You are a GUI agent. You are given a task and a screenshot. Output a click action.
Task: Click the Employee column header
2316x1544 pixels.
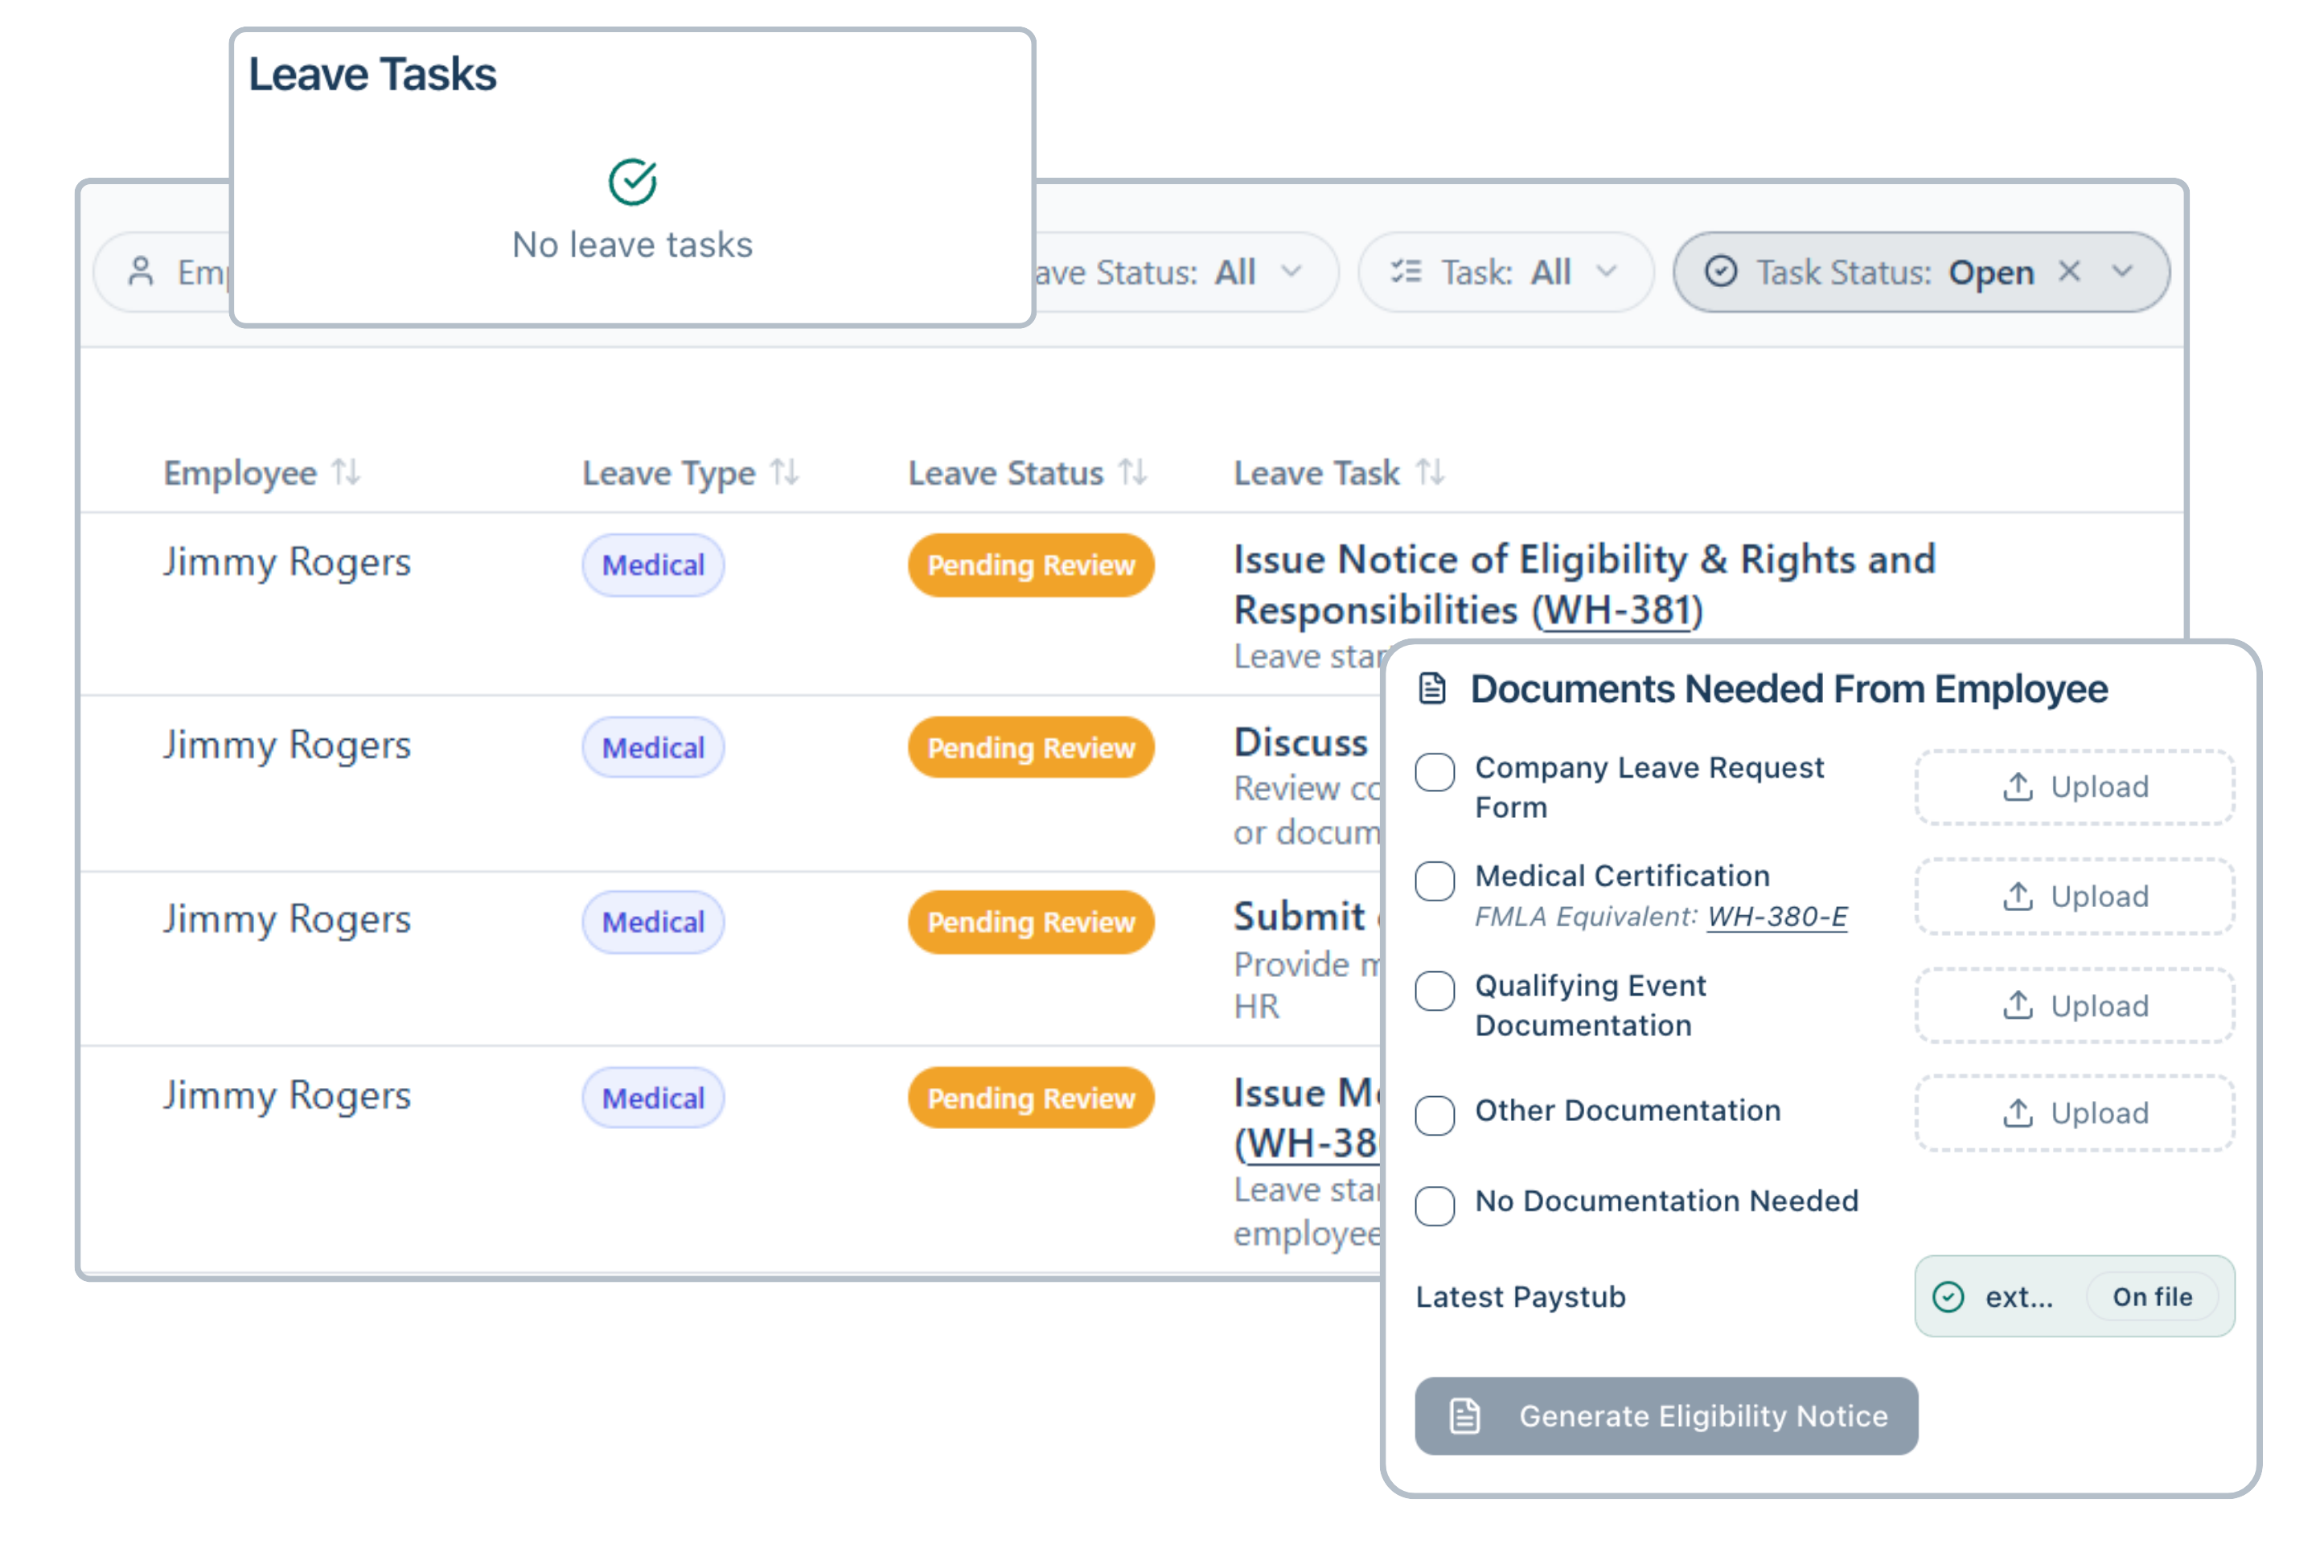pyautogui.click(x=240, y=473)
